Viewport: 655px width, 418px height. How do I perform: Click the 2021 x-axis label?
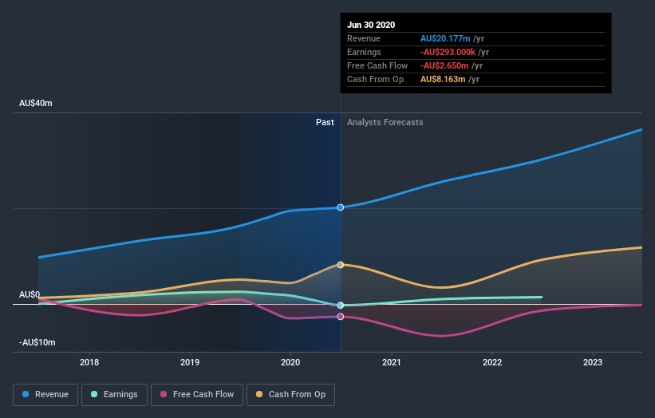pyautogui.click(x=392, y=362)
